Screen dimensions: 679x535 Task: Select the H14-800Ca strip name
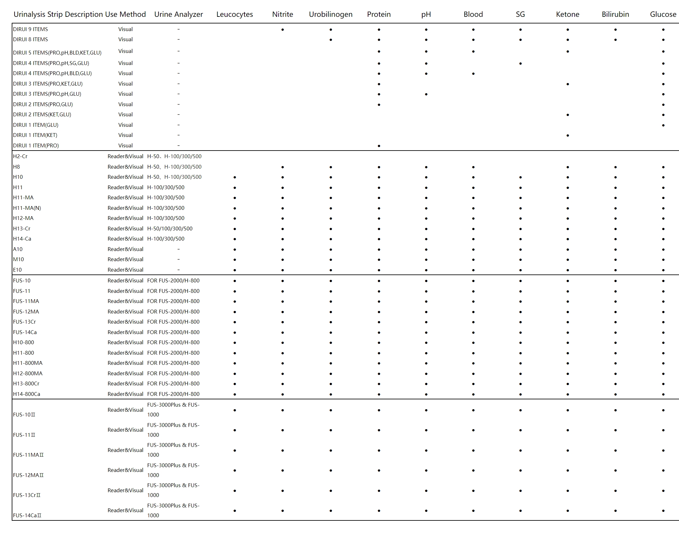click(x=27, y=394)
